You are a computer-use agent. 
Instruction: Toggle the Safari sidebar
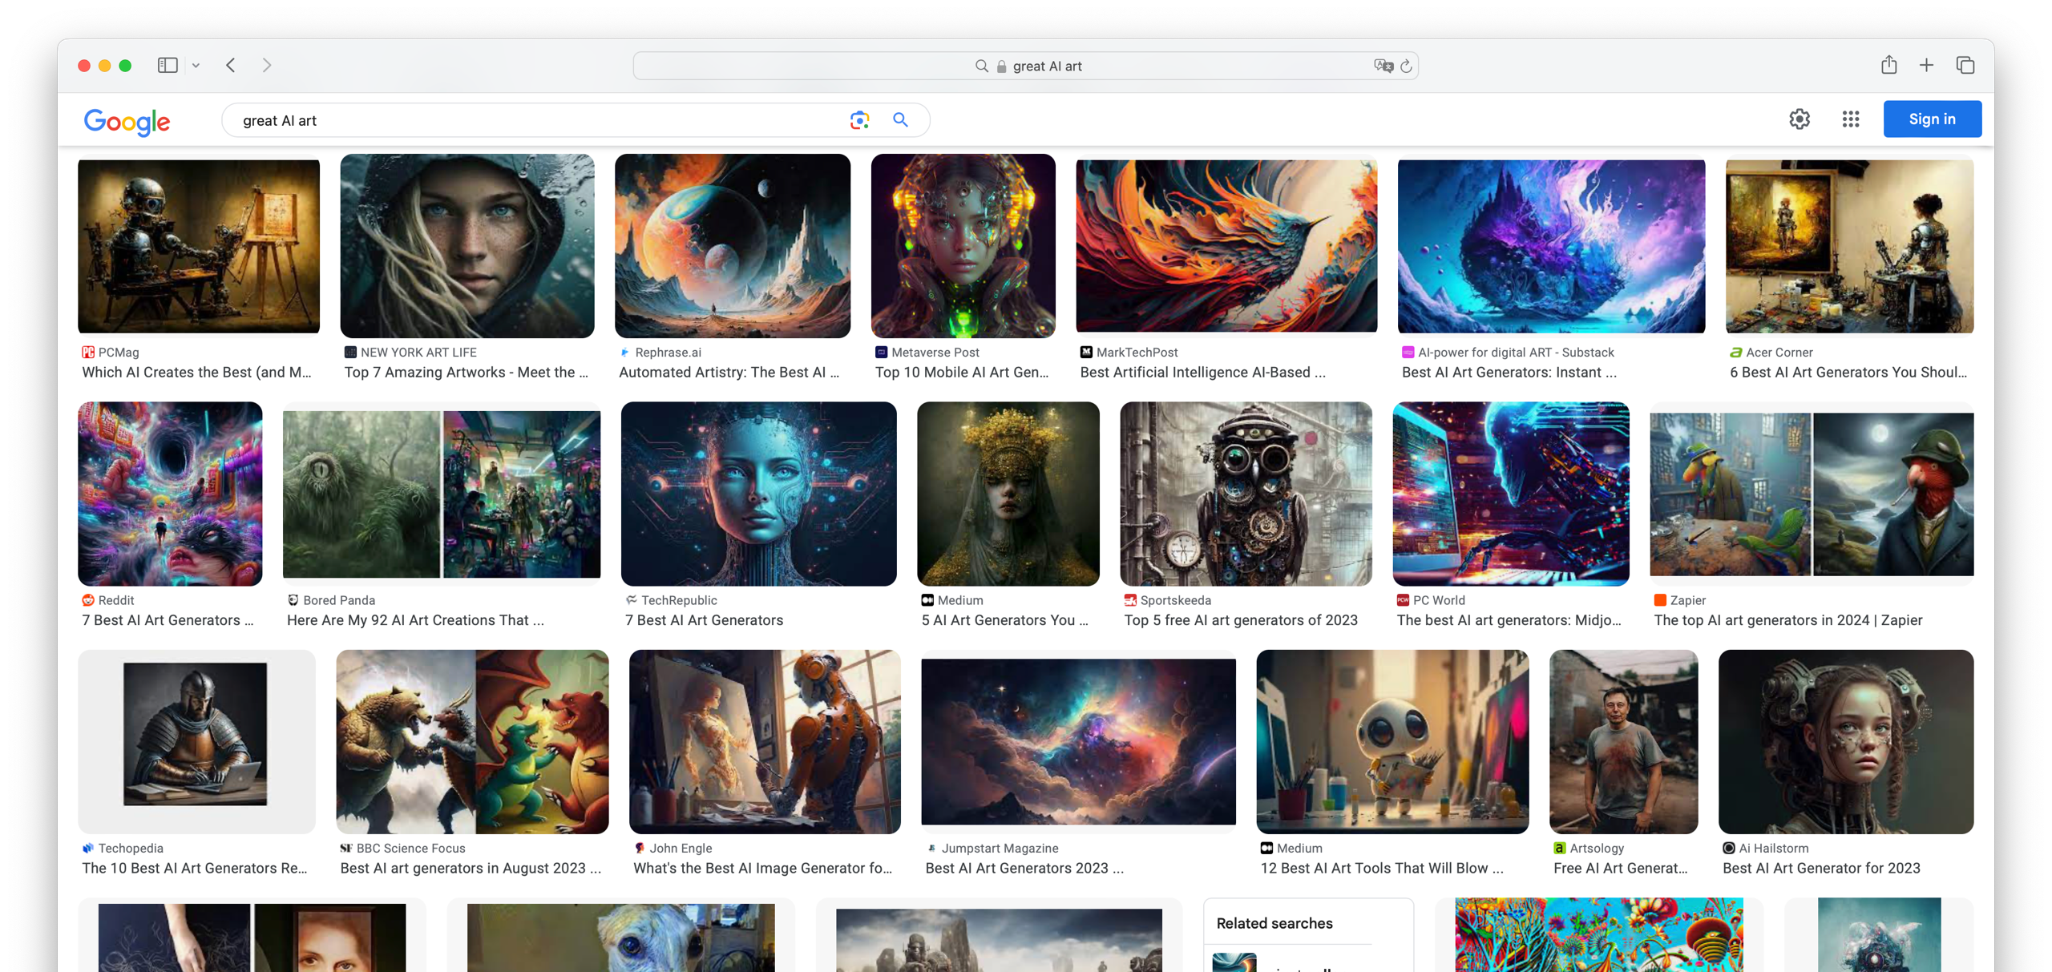(168, 65)
